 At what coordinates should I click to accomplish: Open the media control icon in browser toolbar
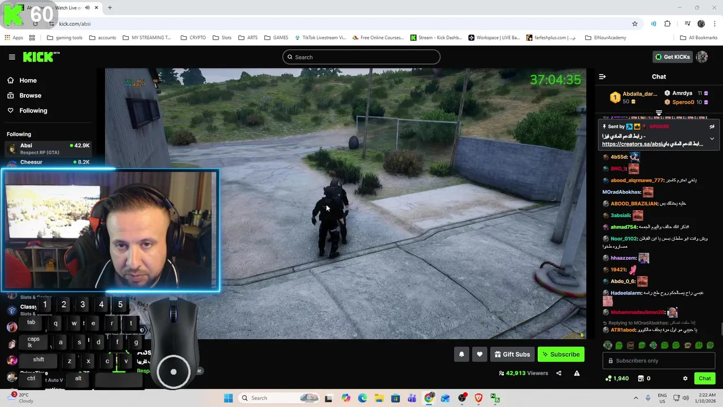pyautogui.click(x=687, y=24)
